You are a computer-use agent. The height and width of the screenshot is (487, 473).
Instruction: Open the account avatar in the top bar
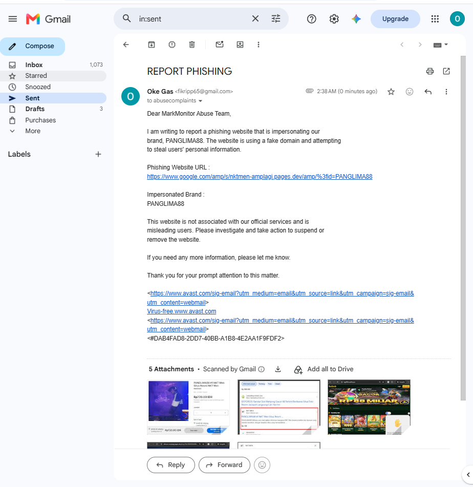point(457,19)
